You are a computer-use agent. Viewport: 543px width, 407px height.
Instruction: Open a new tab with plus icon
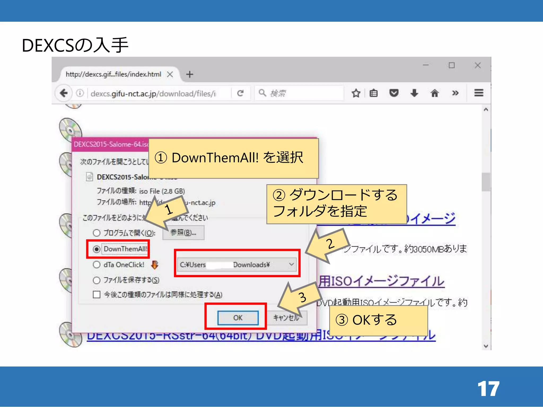pyautogui.click(x=190, y=74)
